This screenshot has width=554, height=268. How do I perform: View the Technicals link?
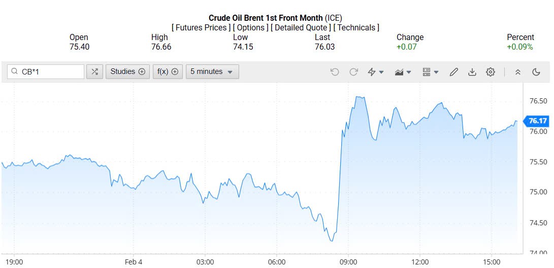click(356, 27)
